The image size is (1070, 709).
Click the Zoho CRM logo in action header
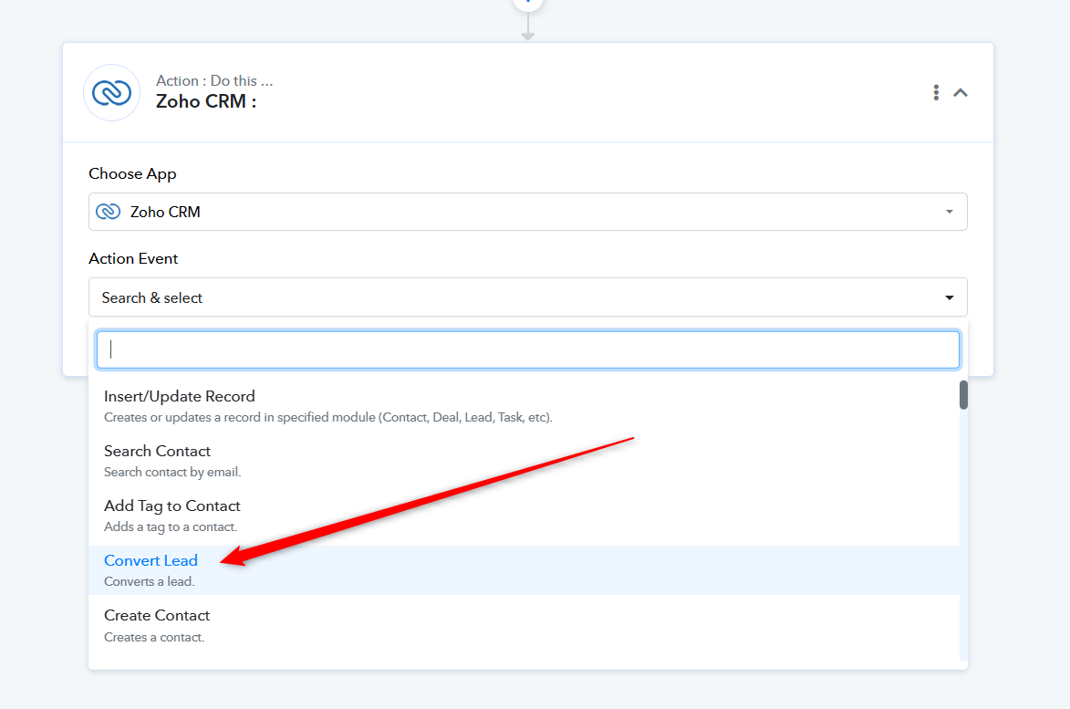(112, 93)
